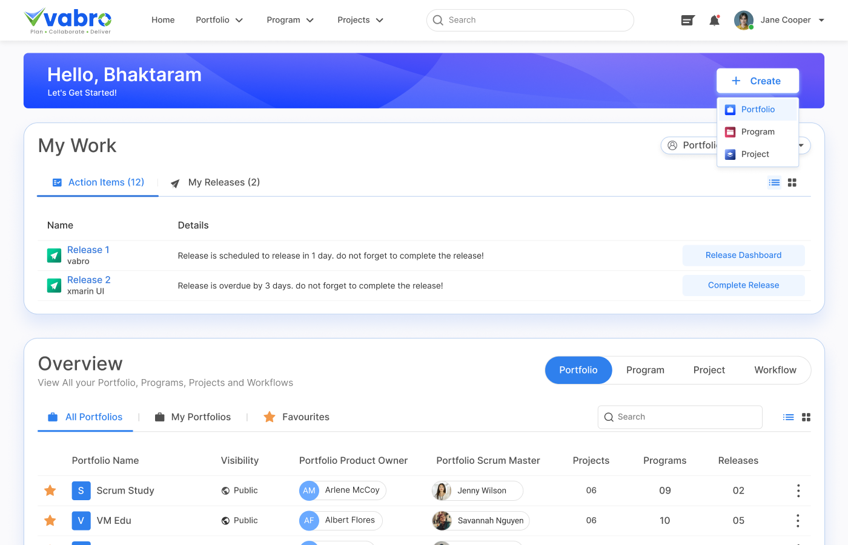Screen dimensions: 848x545
Task: Switch My Work to grid view
Action: (792, 182)
